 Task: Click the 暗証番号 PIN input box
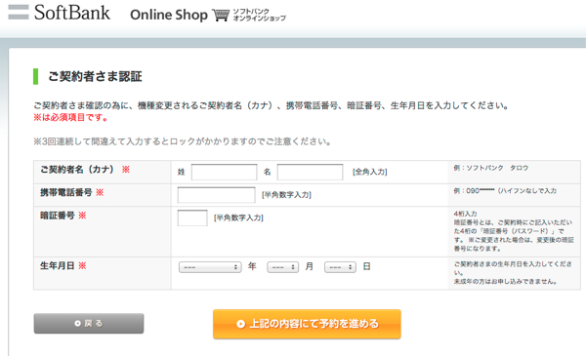point(192,218)
